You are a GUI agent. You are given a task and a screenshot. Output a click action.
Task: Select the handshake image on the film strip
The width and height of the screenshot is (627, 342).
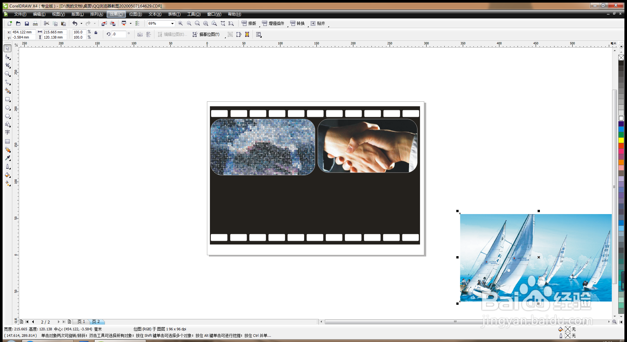pos(367,146)
